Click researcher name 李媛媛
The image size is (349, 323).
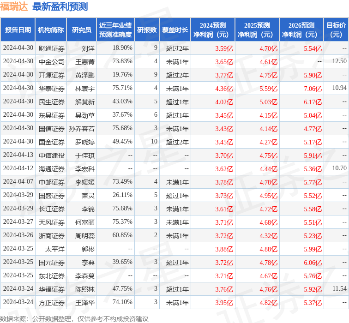pyautogui.click(x=85, y=182)
